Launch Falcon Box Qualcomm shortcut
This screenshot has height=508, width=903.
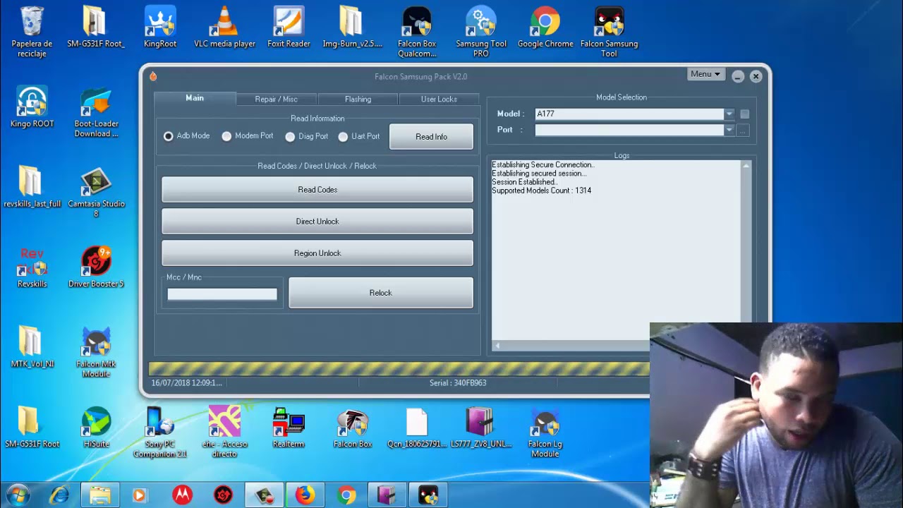417,32
